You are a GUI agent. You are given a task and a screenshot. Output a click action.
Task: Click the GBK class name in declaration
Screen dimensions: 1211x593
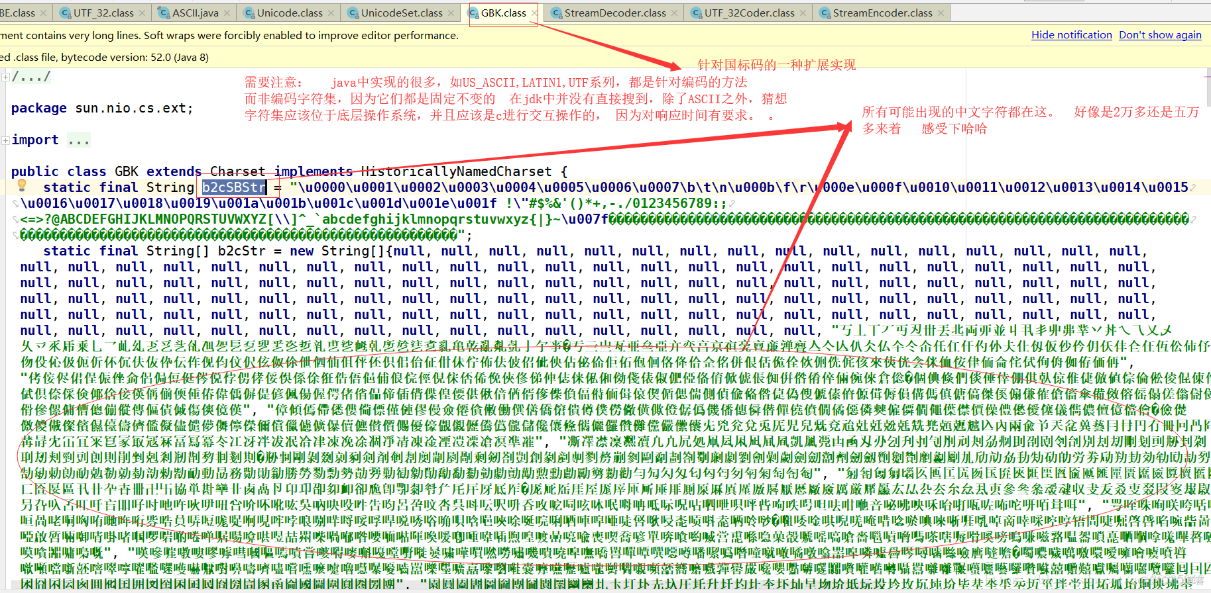point(127,171)
